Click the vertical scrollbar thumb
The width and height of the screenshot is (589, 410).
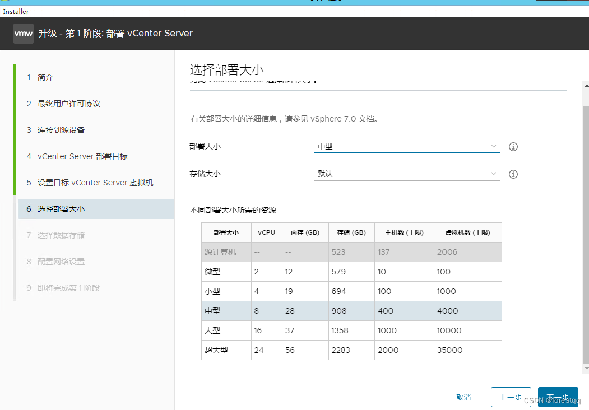[x=586, y=235]
